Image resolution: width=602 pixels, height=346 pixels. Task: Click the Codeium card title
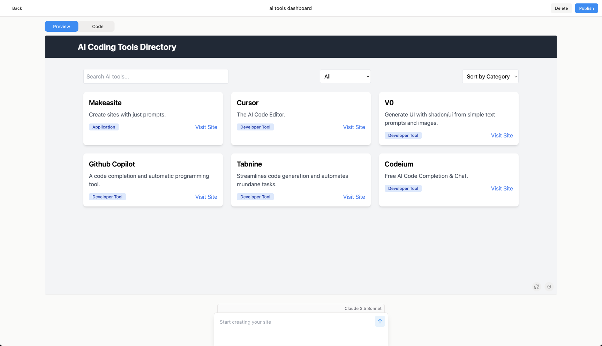click(x=399, y=164)
